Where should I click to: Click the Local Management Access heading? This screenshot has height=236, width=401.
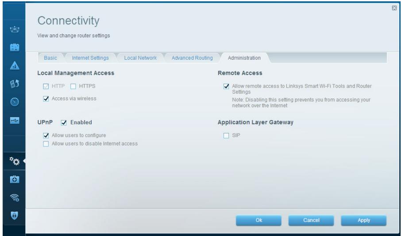[76, 73]
